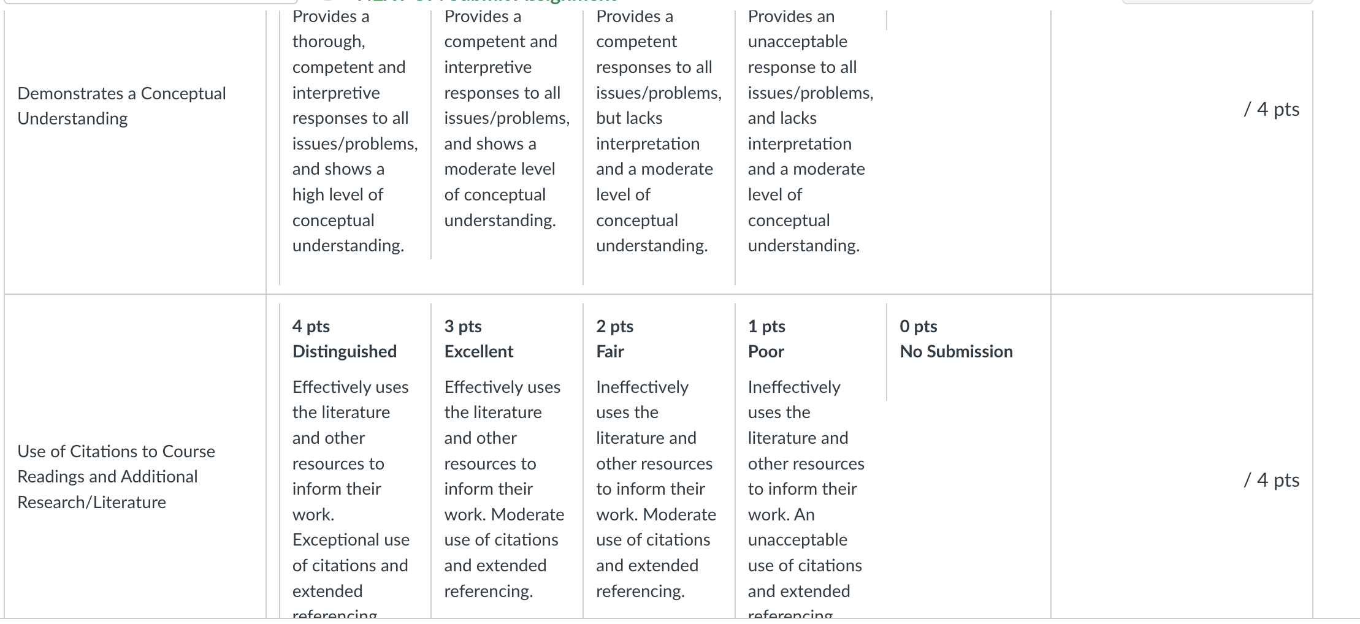Click the 0 pts label above No Submission
Viewport: 1360px width, 624px height.
[918, 326]
